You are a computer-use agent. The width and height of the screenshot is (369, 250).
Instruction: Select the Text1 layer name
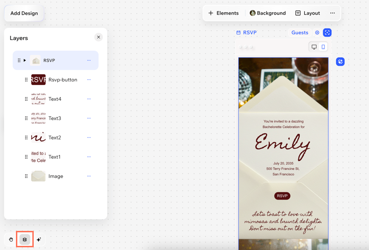(54, 156)
